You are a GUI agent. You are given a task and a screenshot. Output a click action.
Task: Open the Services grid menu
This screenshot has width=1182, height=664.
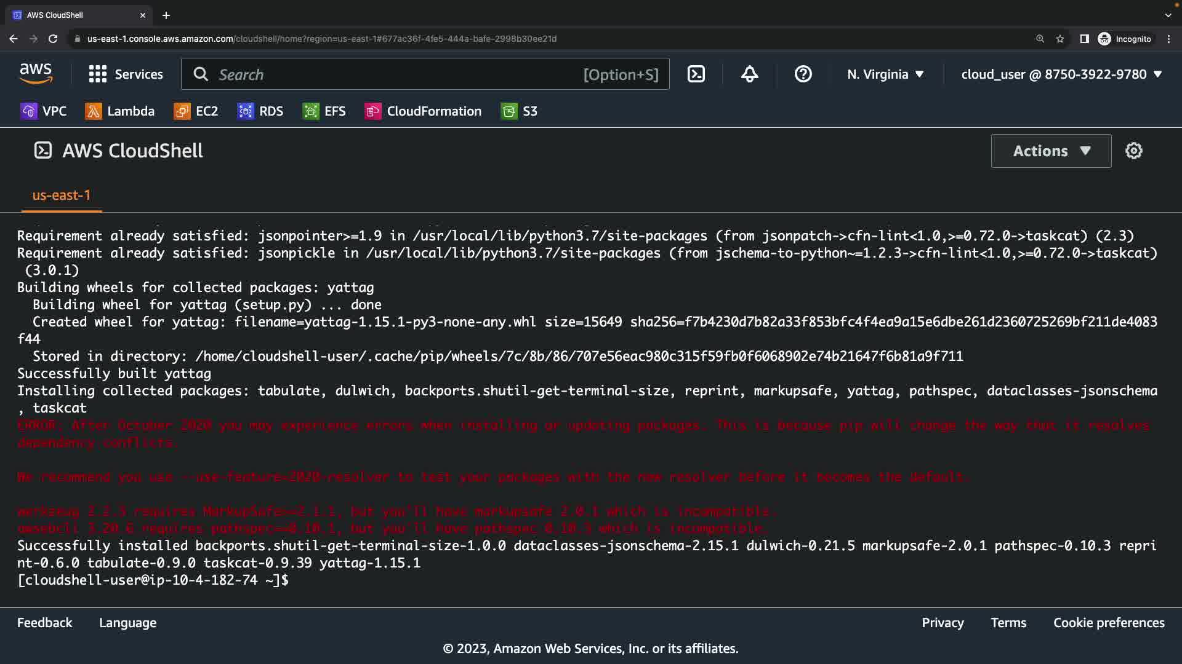[126, 74]
